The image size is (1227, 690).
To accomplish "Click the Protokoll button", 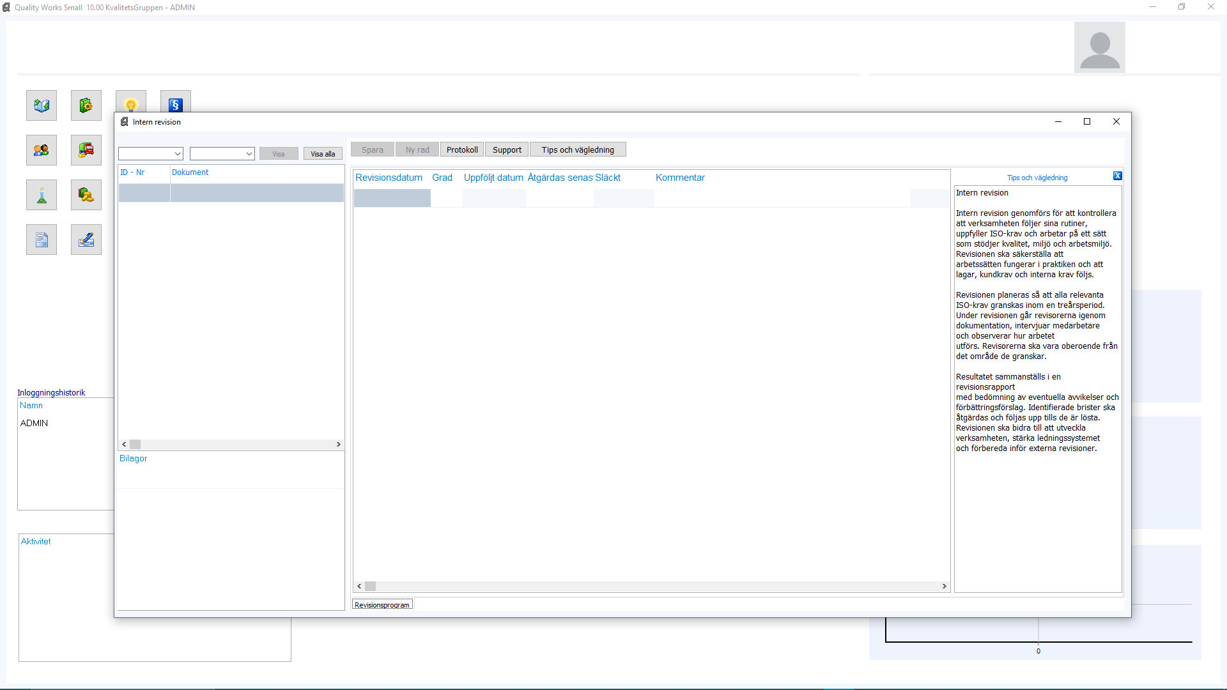I will point(462,149).
